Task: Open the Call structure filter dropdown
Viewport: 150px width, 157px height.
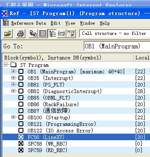Action: (x=115, y=34)
